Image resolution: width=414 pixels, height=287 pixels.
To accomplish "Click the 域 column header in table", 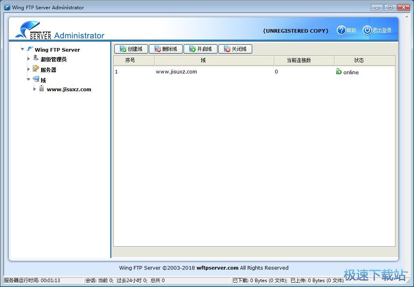I will click(214, 61).
